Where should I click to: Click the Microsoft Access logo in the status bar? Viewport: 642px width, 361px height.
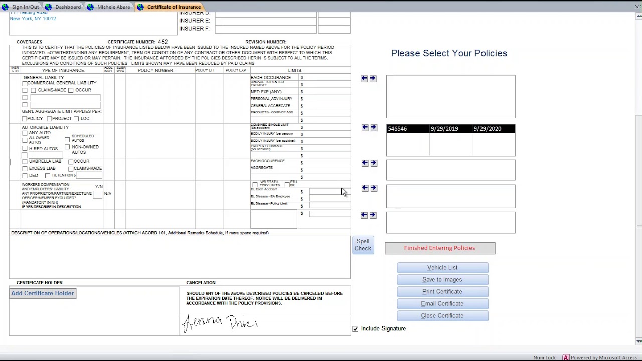point(566,357)
